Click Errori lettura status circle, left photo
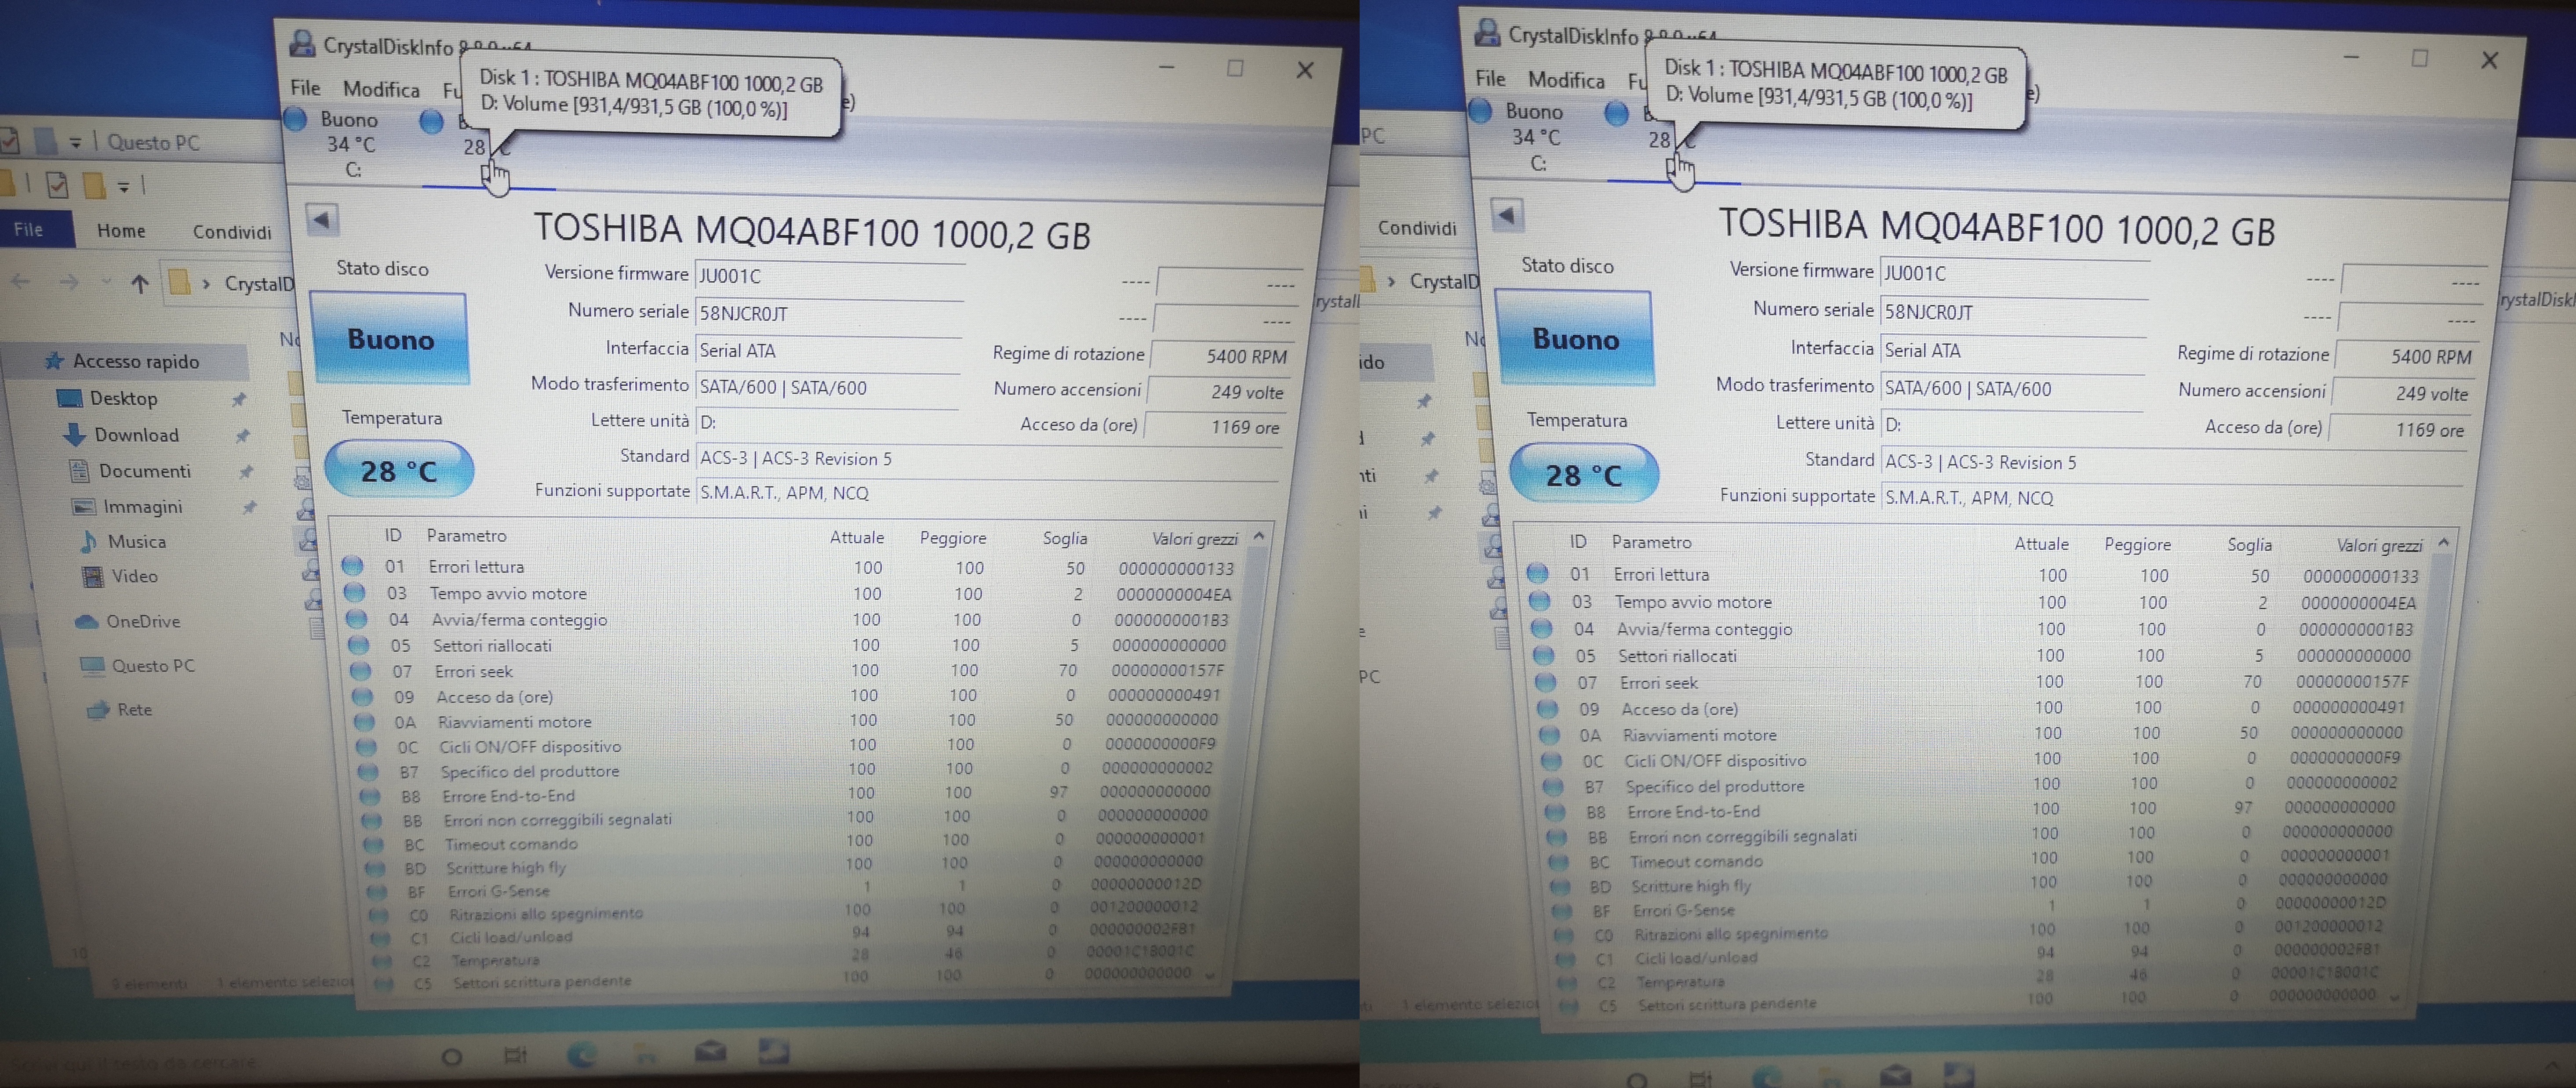 [352, 565]
